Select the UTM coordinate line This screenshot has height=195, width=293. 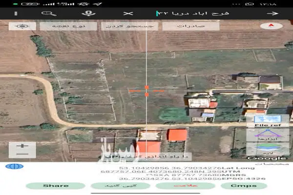pyautogui.click(x=170, y=172)
